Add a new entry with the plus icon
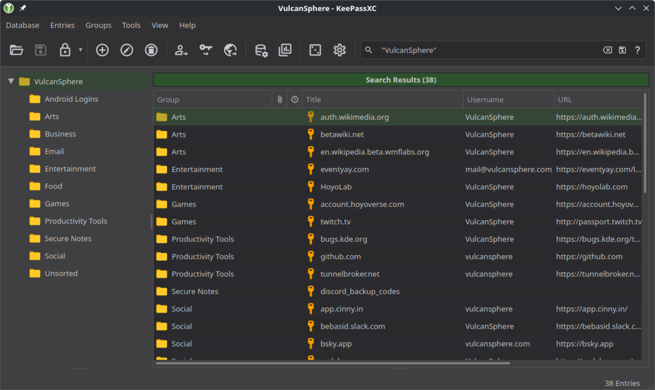Image resolution: width=655 pixels, height=390 pixels. click(x=102, y=50)
